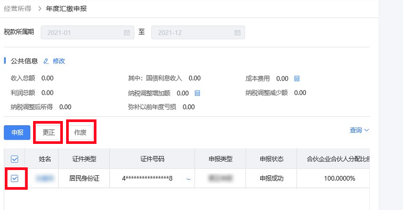Click the 作废 button
403x210 pixels.
click(x=80, y=133)
